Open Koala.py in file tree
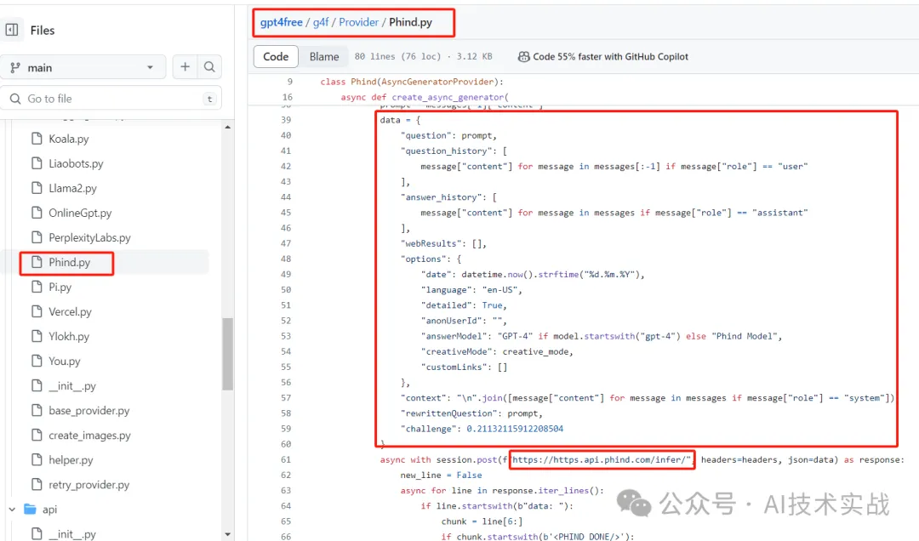 pos(69,139)
